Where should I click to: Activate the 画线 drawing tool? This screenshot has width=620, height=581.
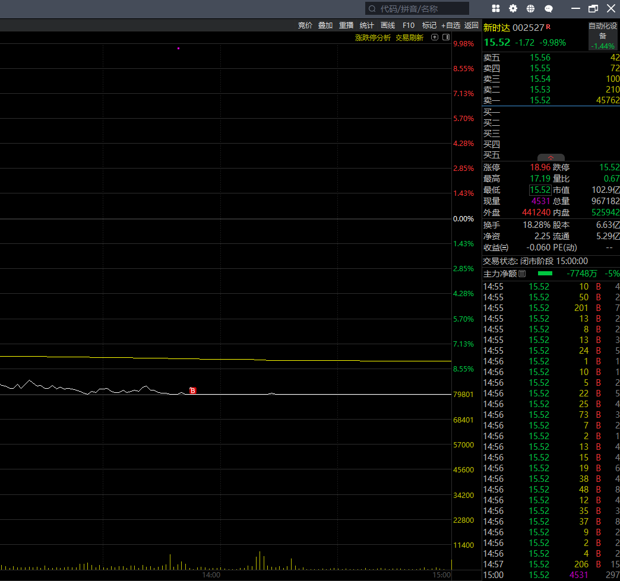click(387, 26)
